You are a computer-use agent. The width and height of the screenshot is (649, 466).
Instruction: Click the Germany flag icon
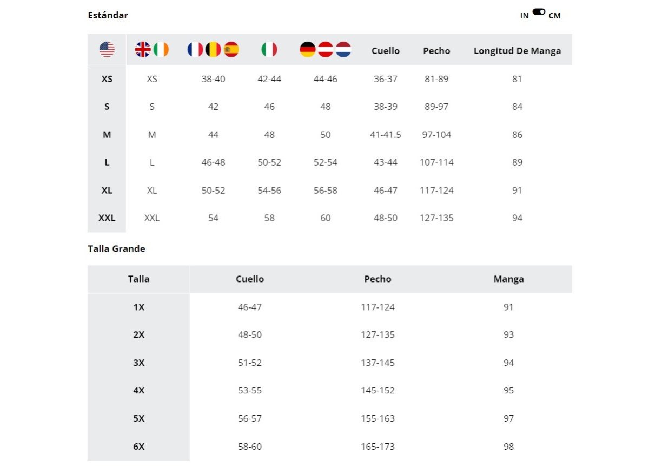(307, 50)
